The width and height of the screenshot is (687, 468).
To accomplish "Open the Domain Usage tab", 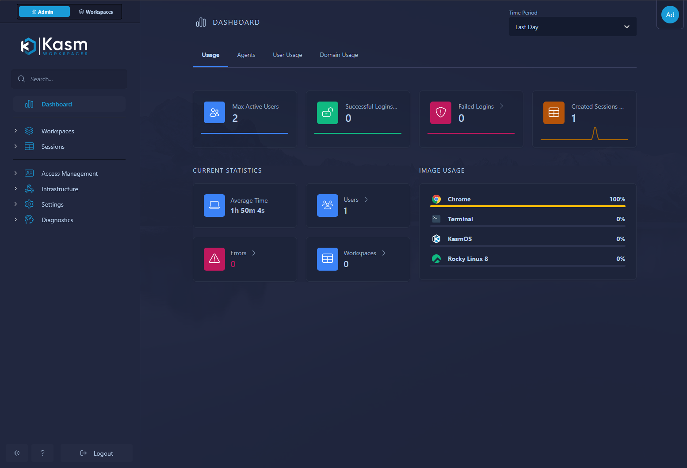I will coord(339,55).
